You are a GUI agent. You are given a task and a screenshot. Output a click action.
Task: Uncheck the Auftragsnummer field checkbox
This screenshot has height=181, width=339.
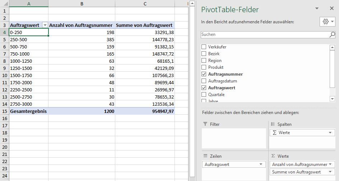tap(204, 74)
